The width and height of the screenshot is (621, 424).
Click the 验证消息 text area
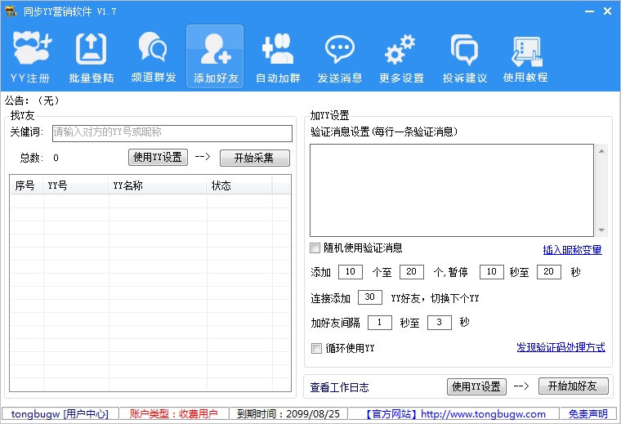tap(452, 190)
